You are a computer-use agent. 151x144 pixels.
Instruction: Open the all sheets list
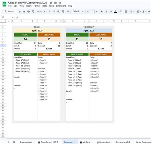click(x=14, y=142)
